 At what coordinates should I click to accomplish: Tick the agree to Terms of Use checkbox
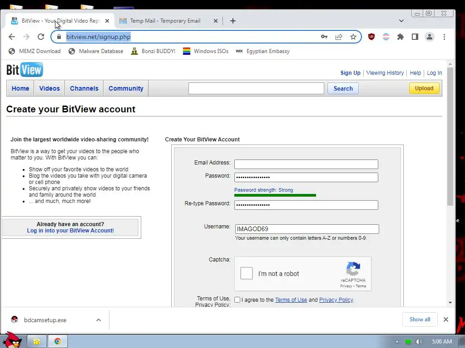237,300
